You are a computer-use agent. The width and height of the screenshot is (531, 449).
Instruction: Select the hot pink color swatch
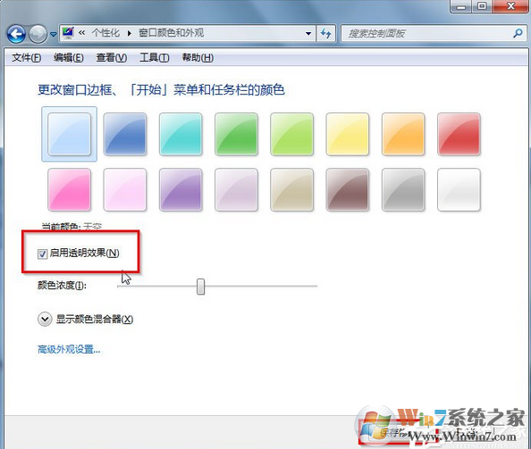[69, 189]
